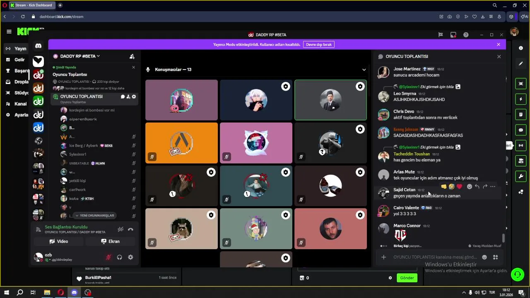Turn on camera with the Video button
This screenshot has width=530, height=298.
click(59, 241)
